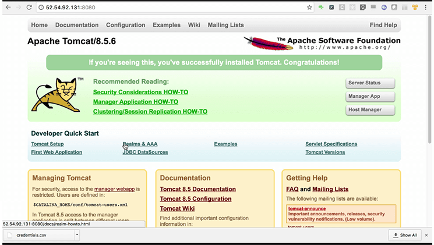Reload the Tomcat page
434x245 pixels.
pyautogui.click(x=29, y=8)
